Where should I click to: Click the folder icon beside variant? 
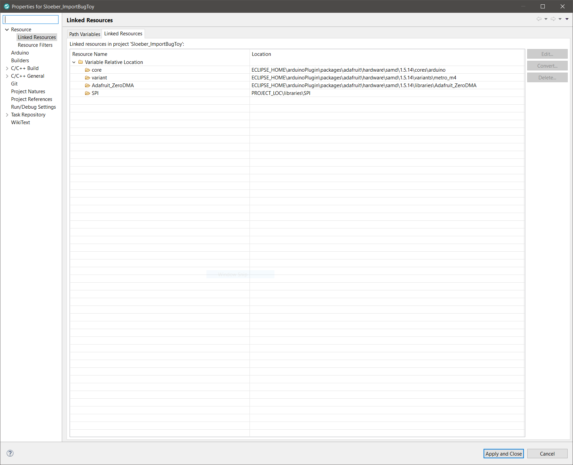pyautogui.click(x=87, y=77)
